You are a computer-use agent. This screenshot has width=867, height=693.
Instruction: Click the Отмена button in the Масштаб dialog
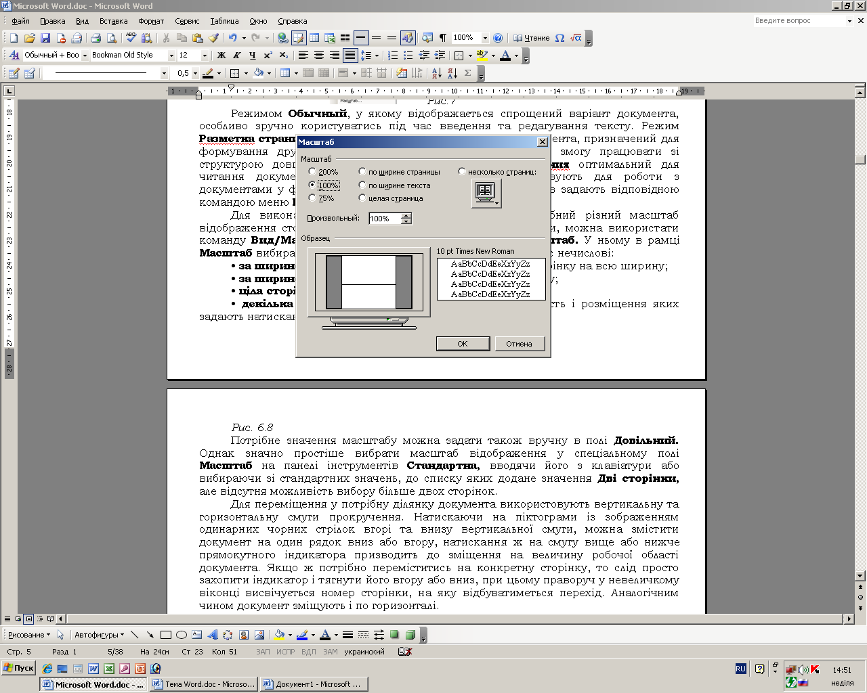[519, 344]
